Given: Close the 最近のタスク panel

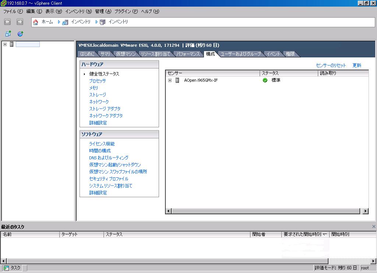Looking at the screenshot, I should (374, 226).
